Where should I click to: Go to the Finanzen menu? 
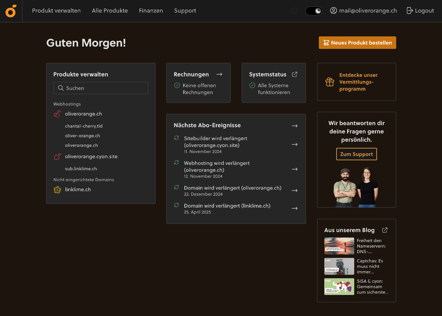tap(151, 11)
